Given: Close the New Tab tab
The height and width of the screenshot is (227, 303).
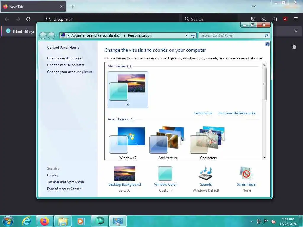Looking at the screenshot, I should click(61, 7).
